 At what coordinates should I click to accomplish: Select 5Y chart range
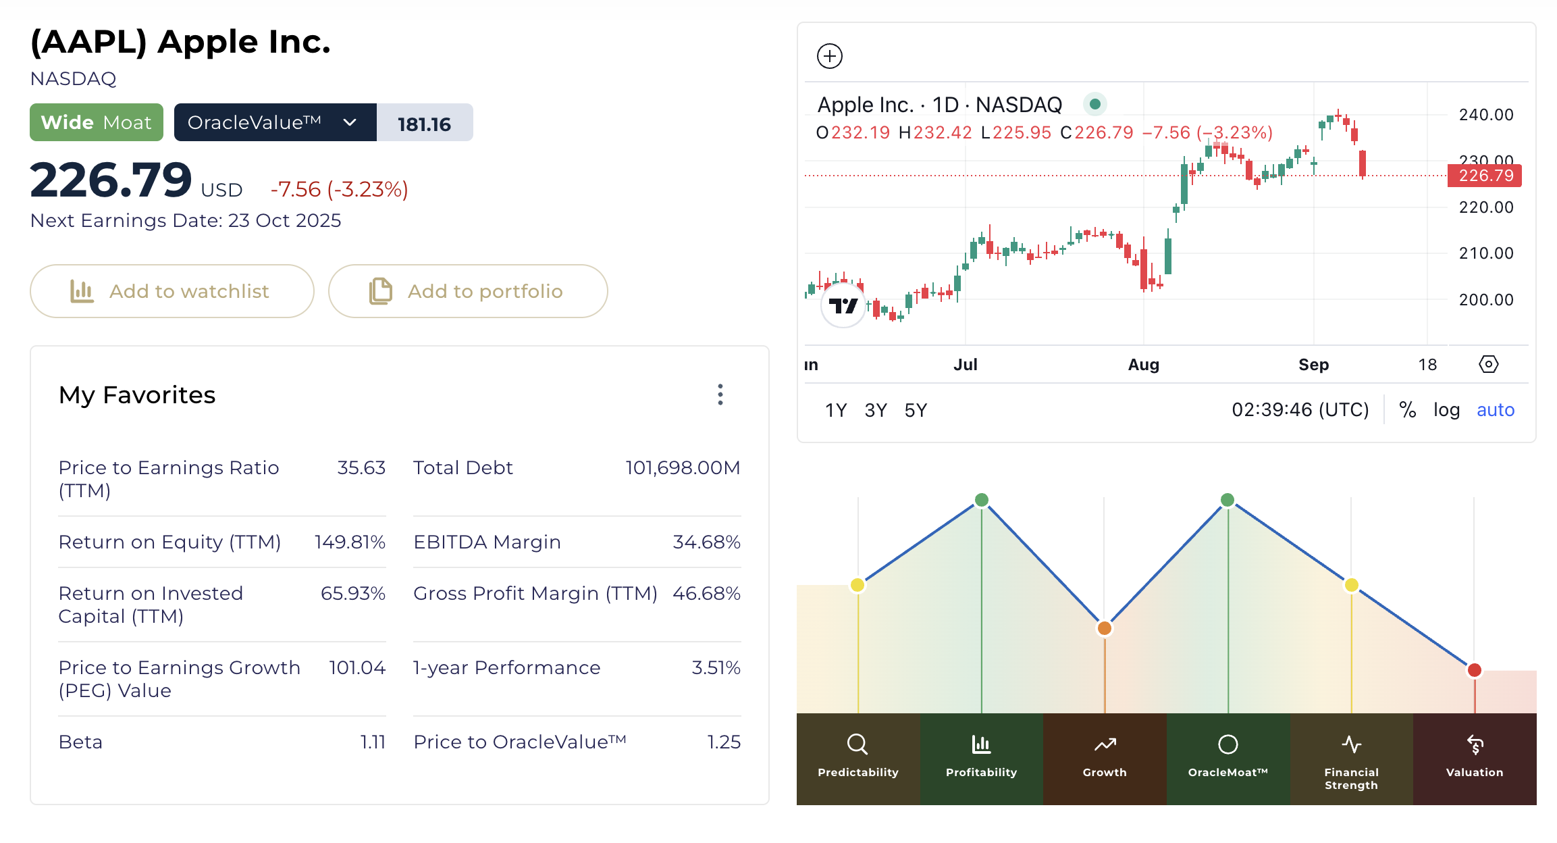coord(916,410)
